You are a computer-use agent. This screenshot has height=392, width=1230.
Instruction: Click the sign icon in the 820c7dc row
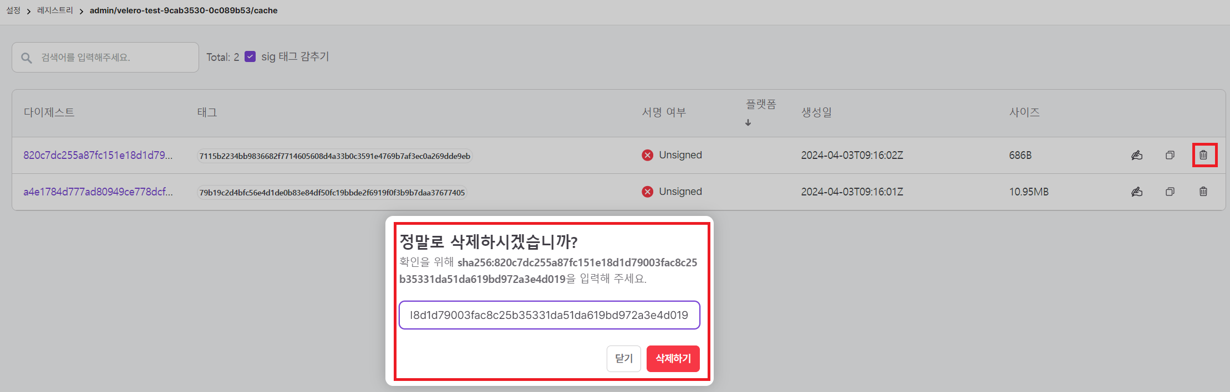tap(1137, 155)
